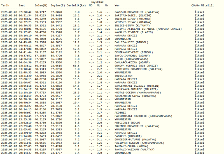Click 'GOKOVA KORFEZI (EGE DENIZI)' text

point(136,66)
